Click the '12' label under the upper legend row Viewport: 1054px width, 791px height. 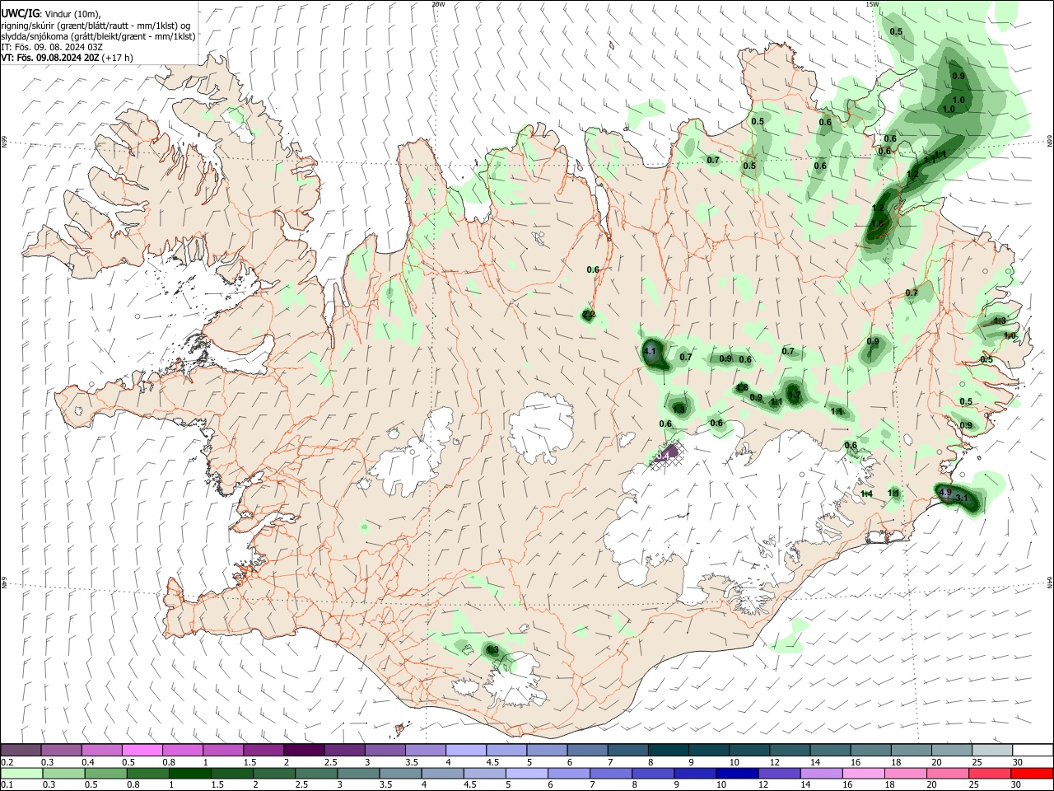(774, 762)
